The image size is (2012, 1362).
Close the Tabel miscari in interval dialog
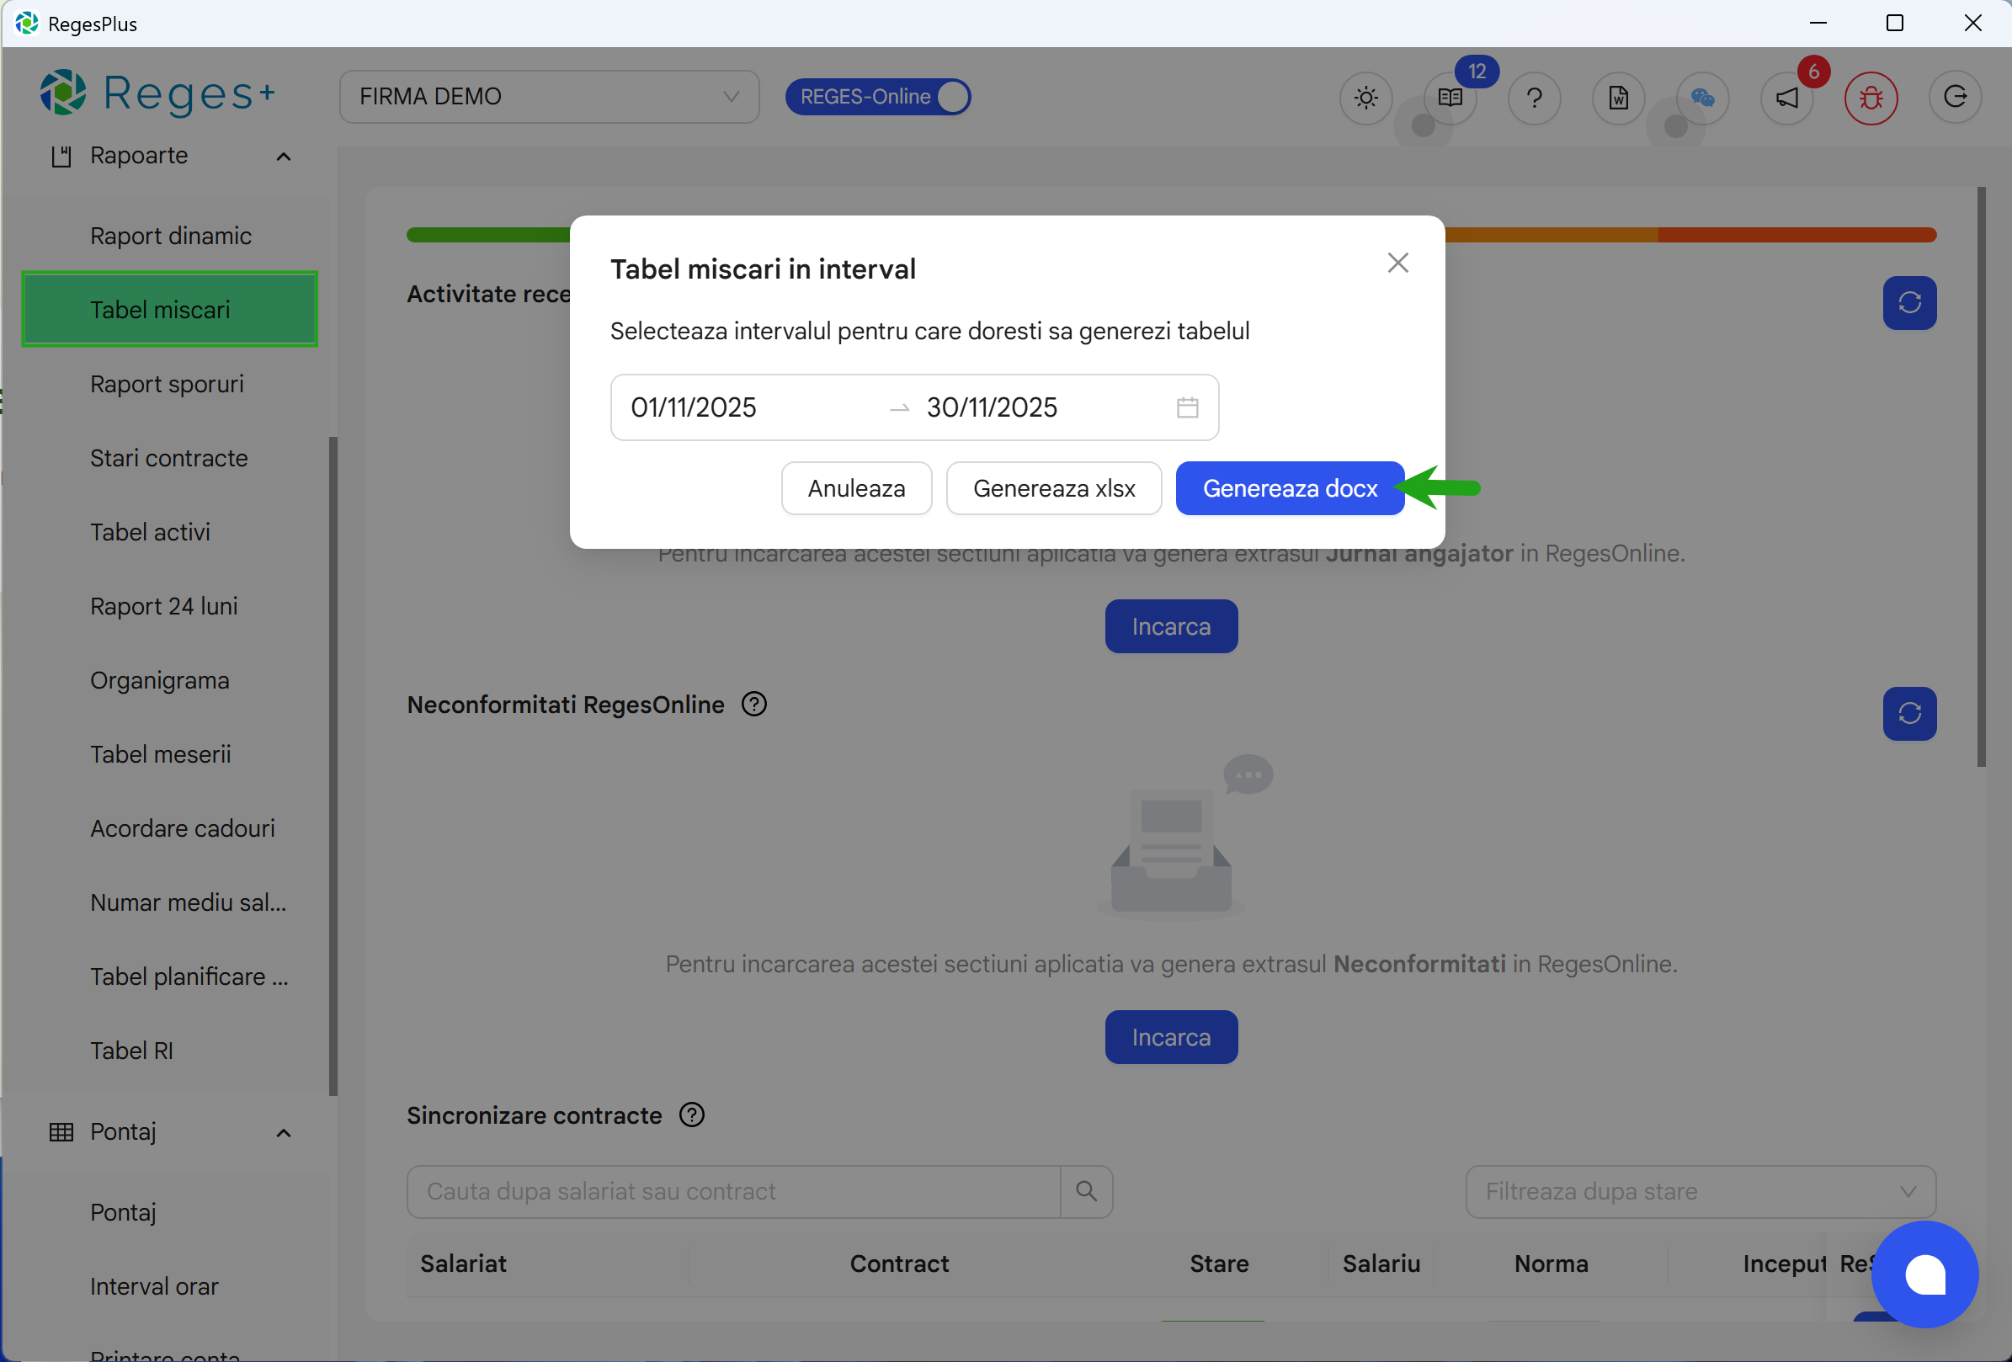click(1397, 263)
